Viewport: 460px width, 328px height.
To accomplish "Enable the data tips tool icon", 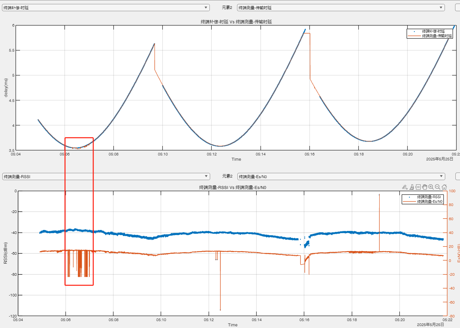I will [418, 187].
